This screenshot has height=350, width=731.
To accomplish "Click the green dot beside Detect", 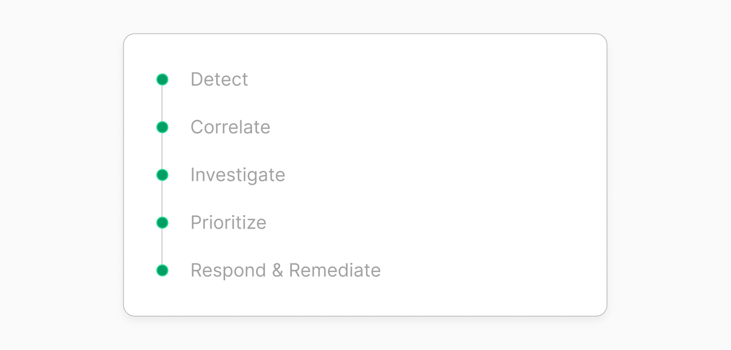I will 162,80.
